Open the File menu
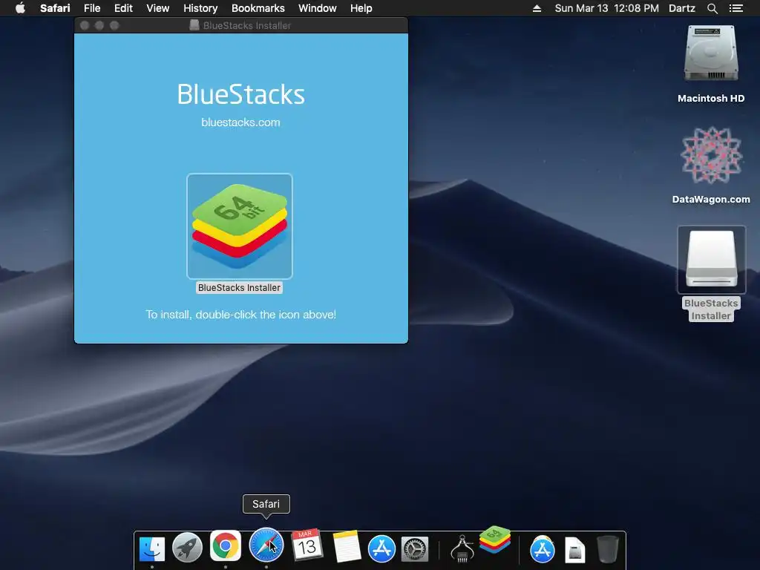The image size is (760, 570). (x=92, y=8)
